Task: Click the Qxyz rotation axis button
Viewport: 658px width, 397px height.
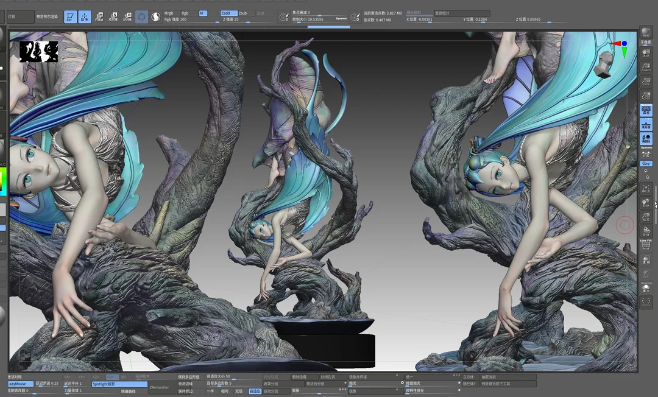Action: 646,163
